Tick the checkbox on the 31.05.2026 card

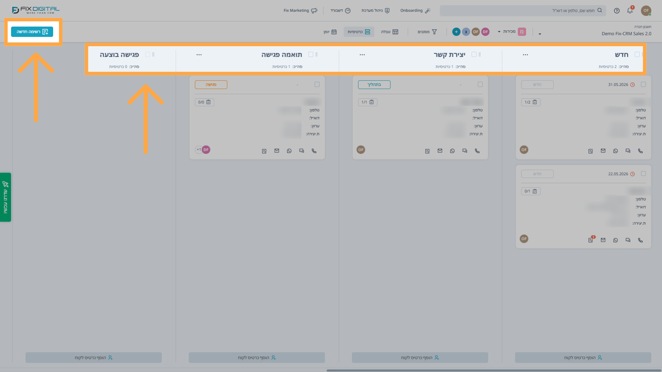(643, 84)
